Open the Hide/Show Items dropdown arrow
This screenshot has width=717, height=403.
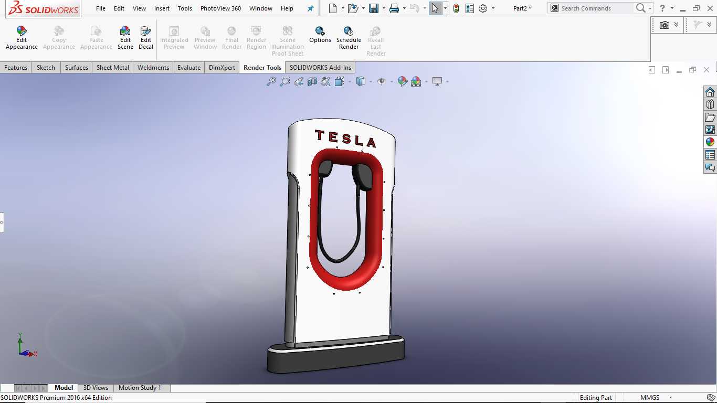click(392, 81)
